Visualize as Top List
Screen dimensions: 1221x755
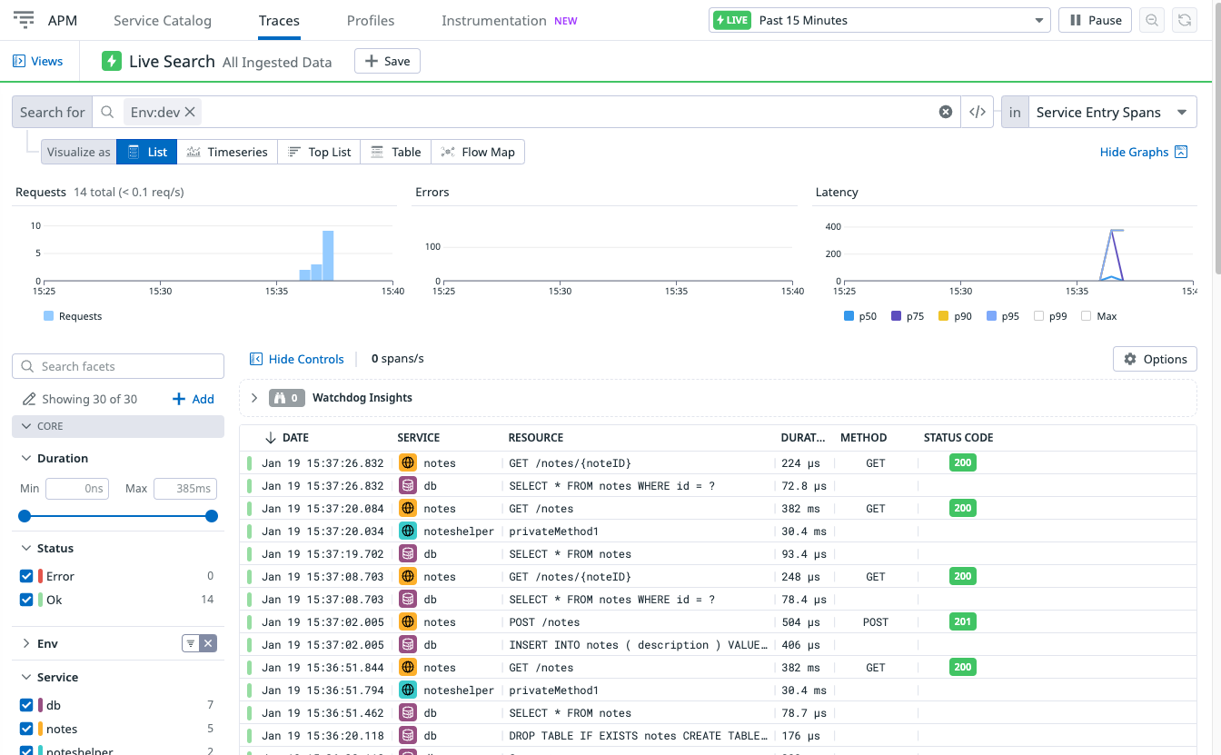point(319,152)
